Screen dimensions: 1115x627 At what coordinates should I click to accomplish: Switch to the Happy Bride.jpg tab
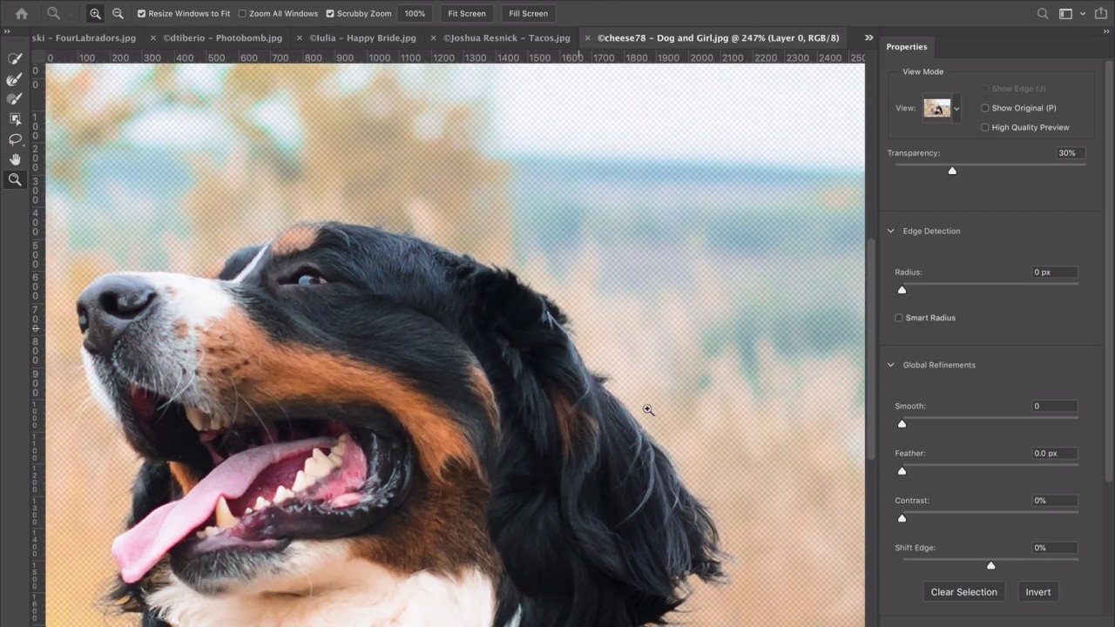(362, 38)
